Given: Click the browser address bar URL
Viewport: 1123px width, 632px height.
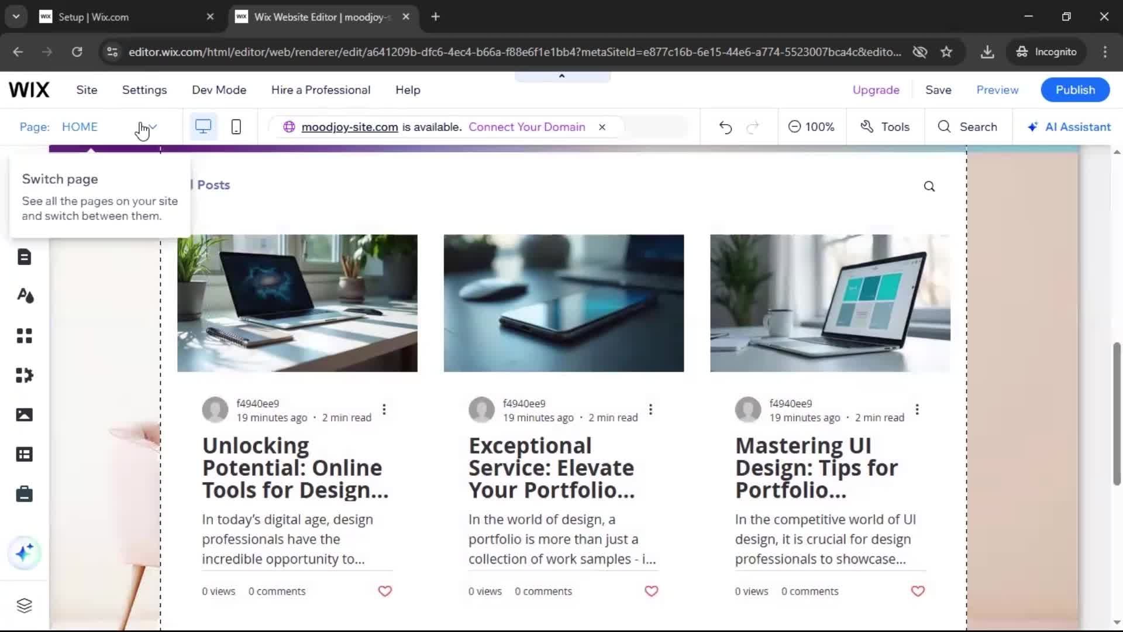Looking at the screenshot, I should (515, 51).
